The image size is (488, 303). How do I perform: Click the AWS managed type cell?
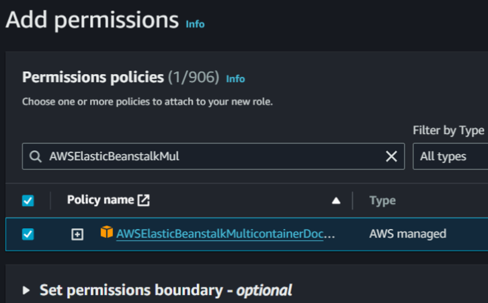[x=407, y=234]
